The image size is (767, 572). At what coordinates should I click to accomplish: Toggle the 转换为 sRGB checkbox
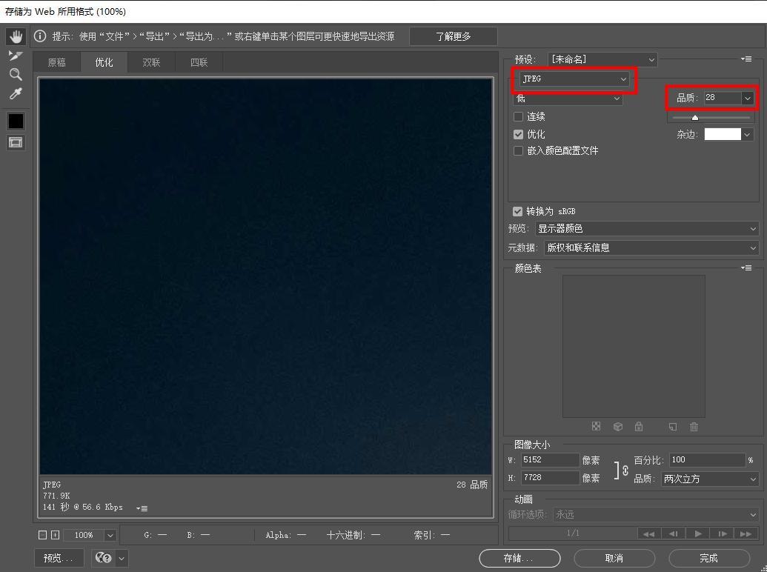tap(517, 211)
